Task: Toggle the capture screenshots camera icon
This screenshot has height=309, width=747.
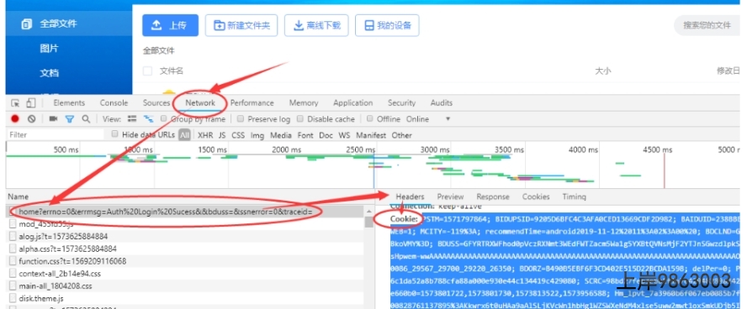Action: click(x=53, y=119)
